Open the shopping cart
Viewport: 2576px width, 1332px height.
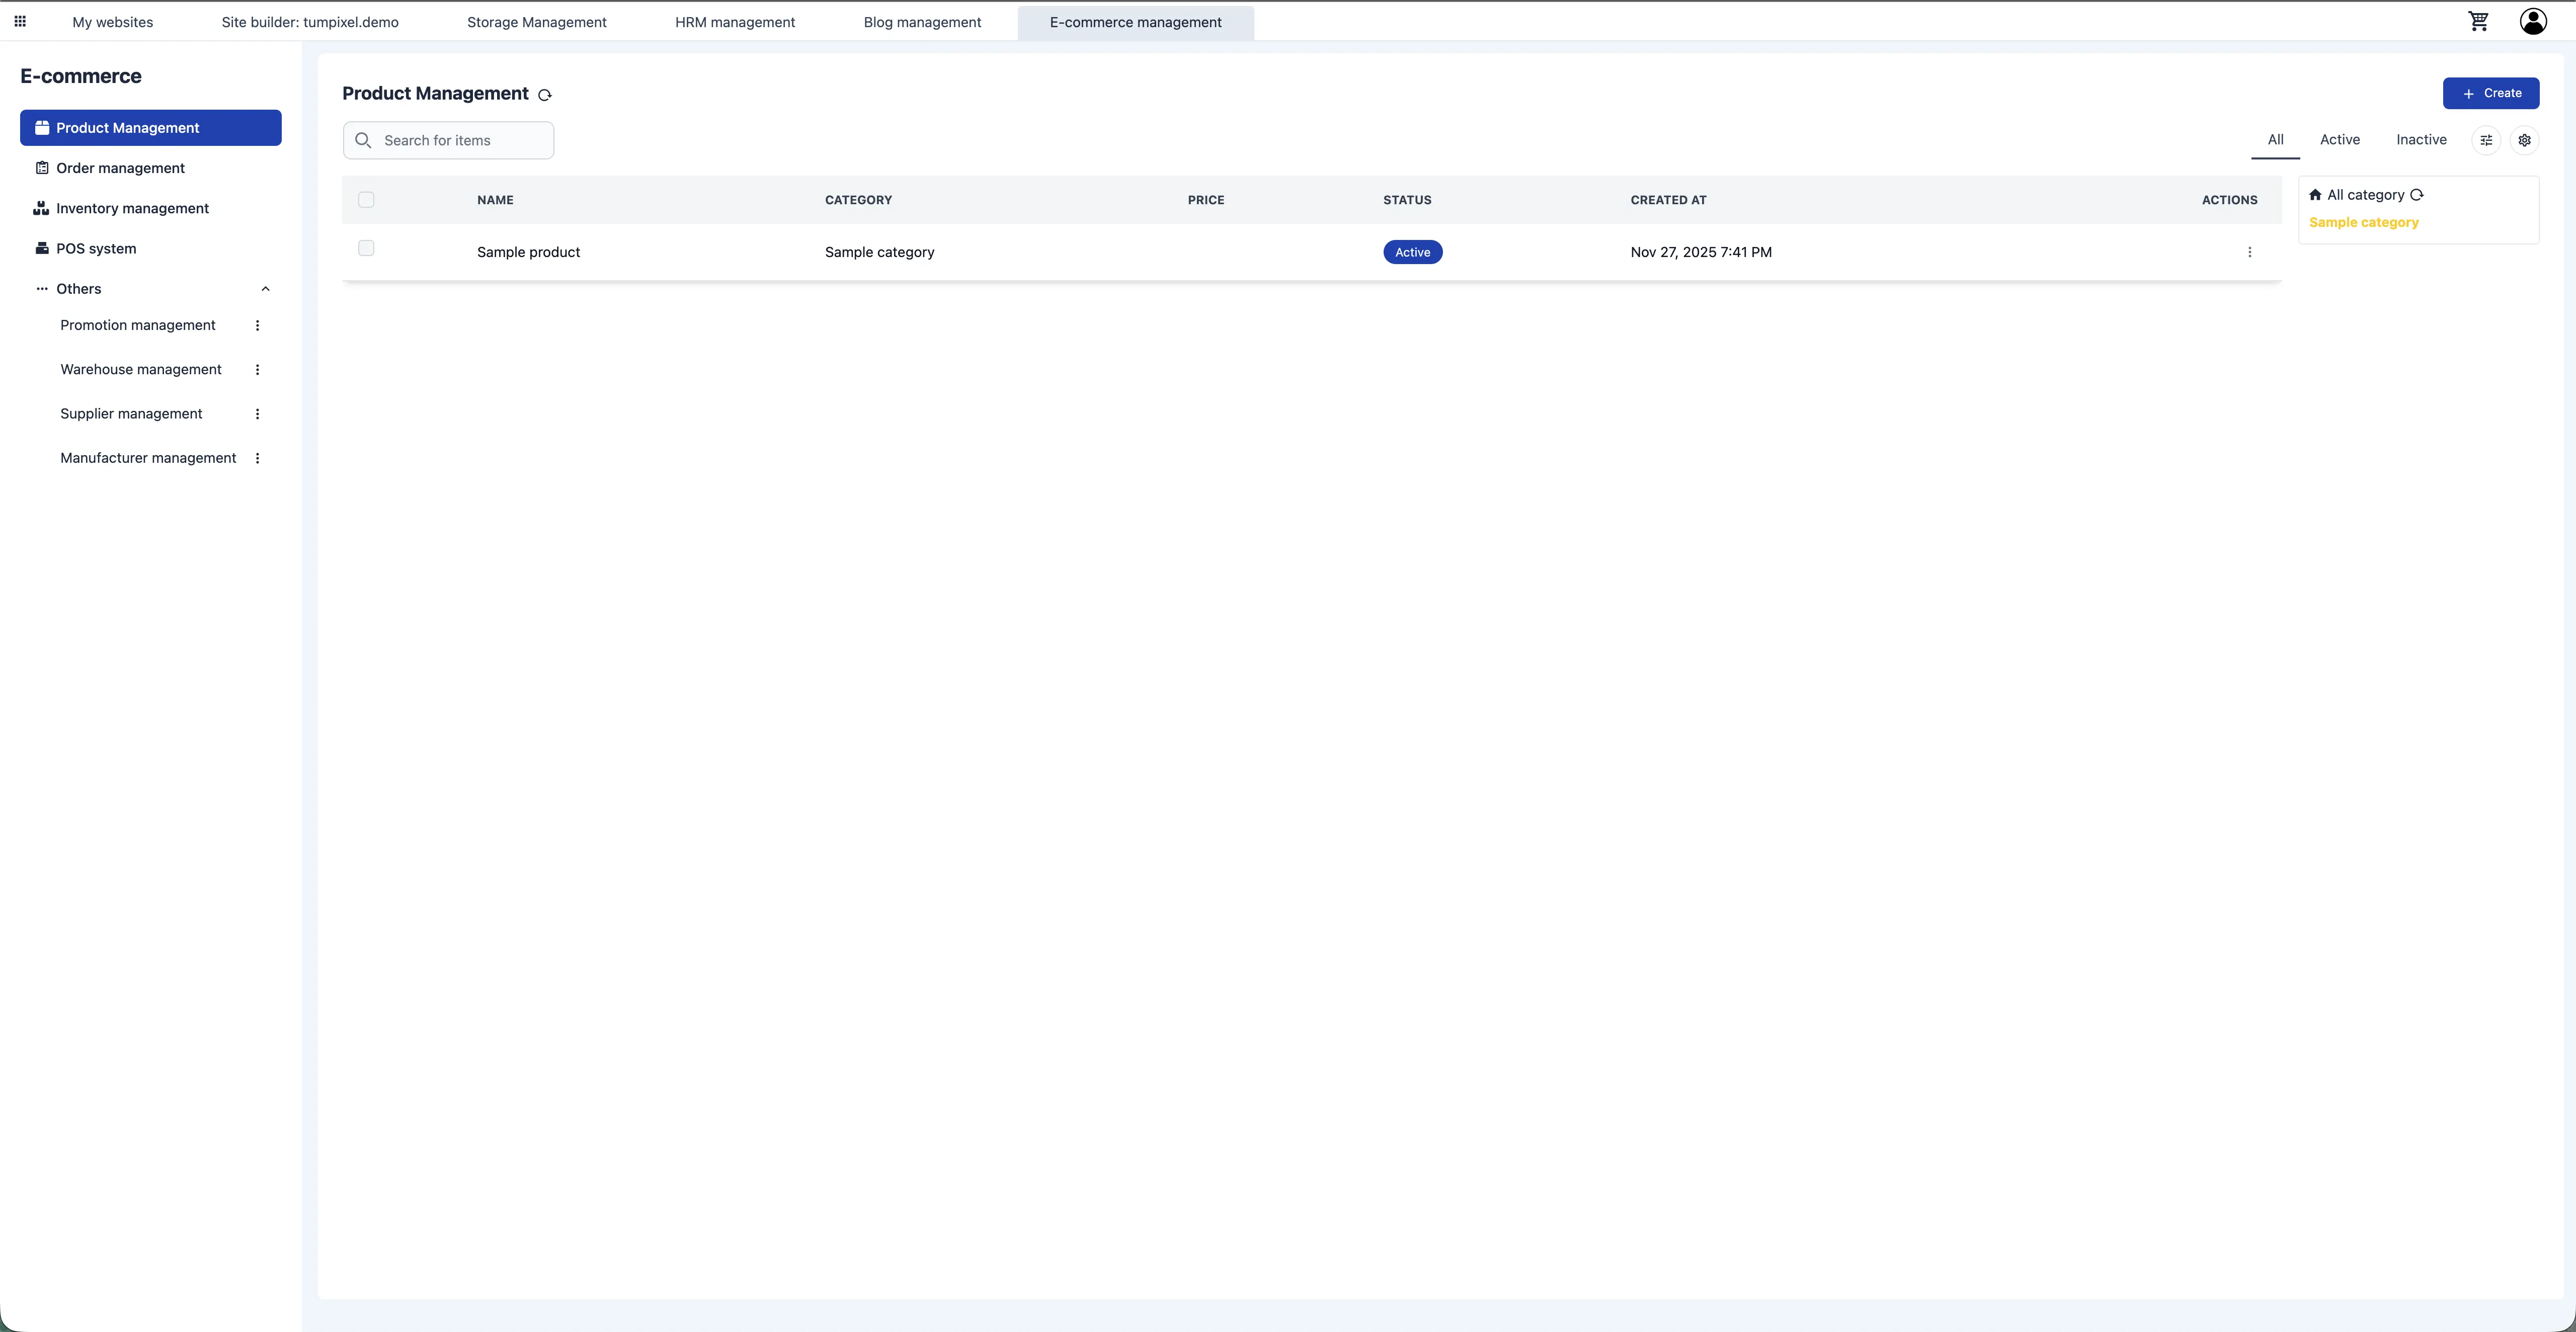[x=2479, y=21]
